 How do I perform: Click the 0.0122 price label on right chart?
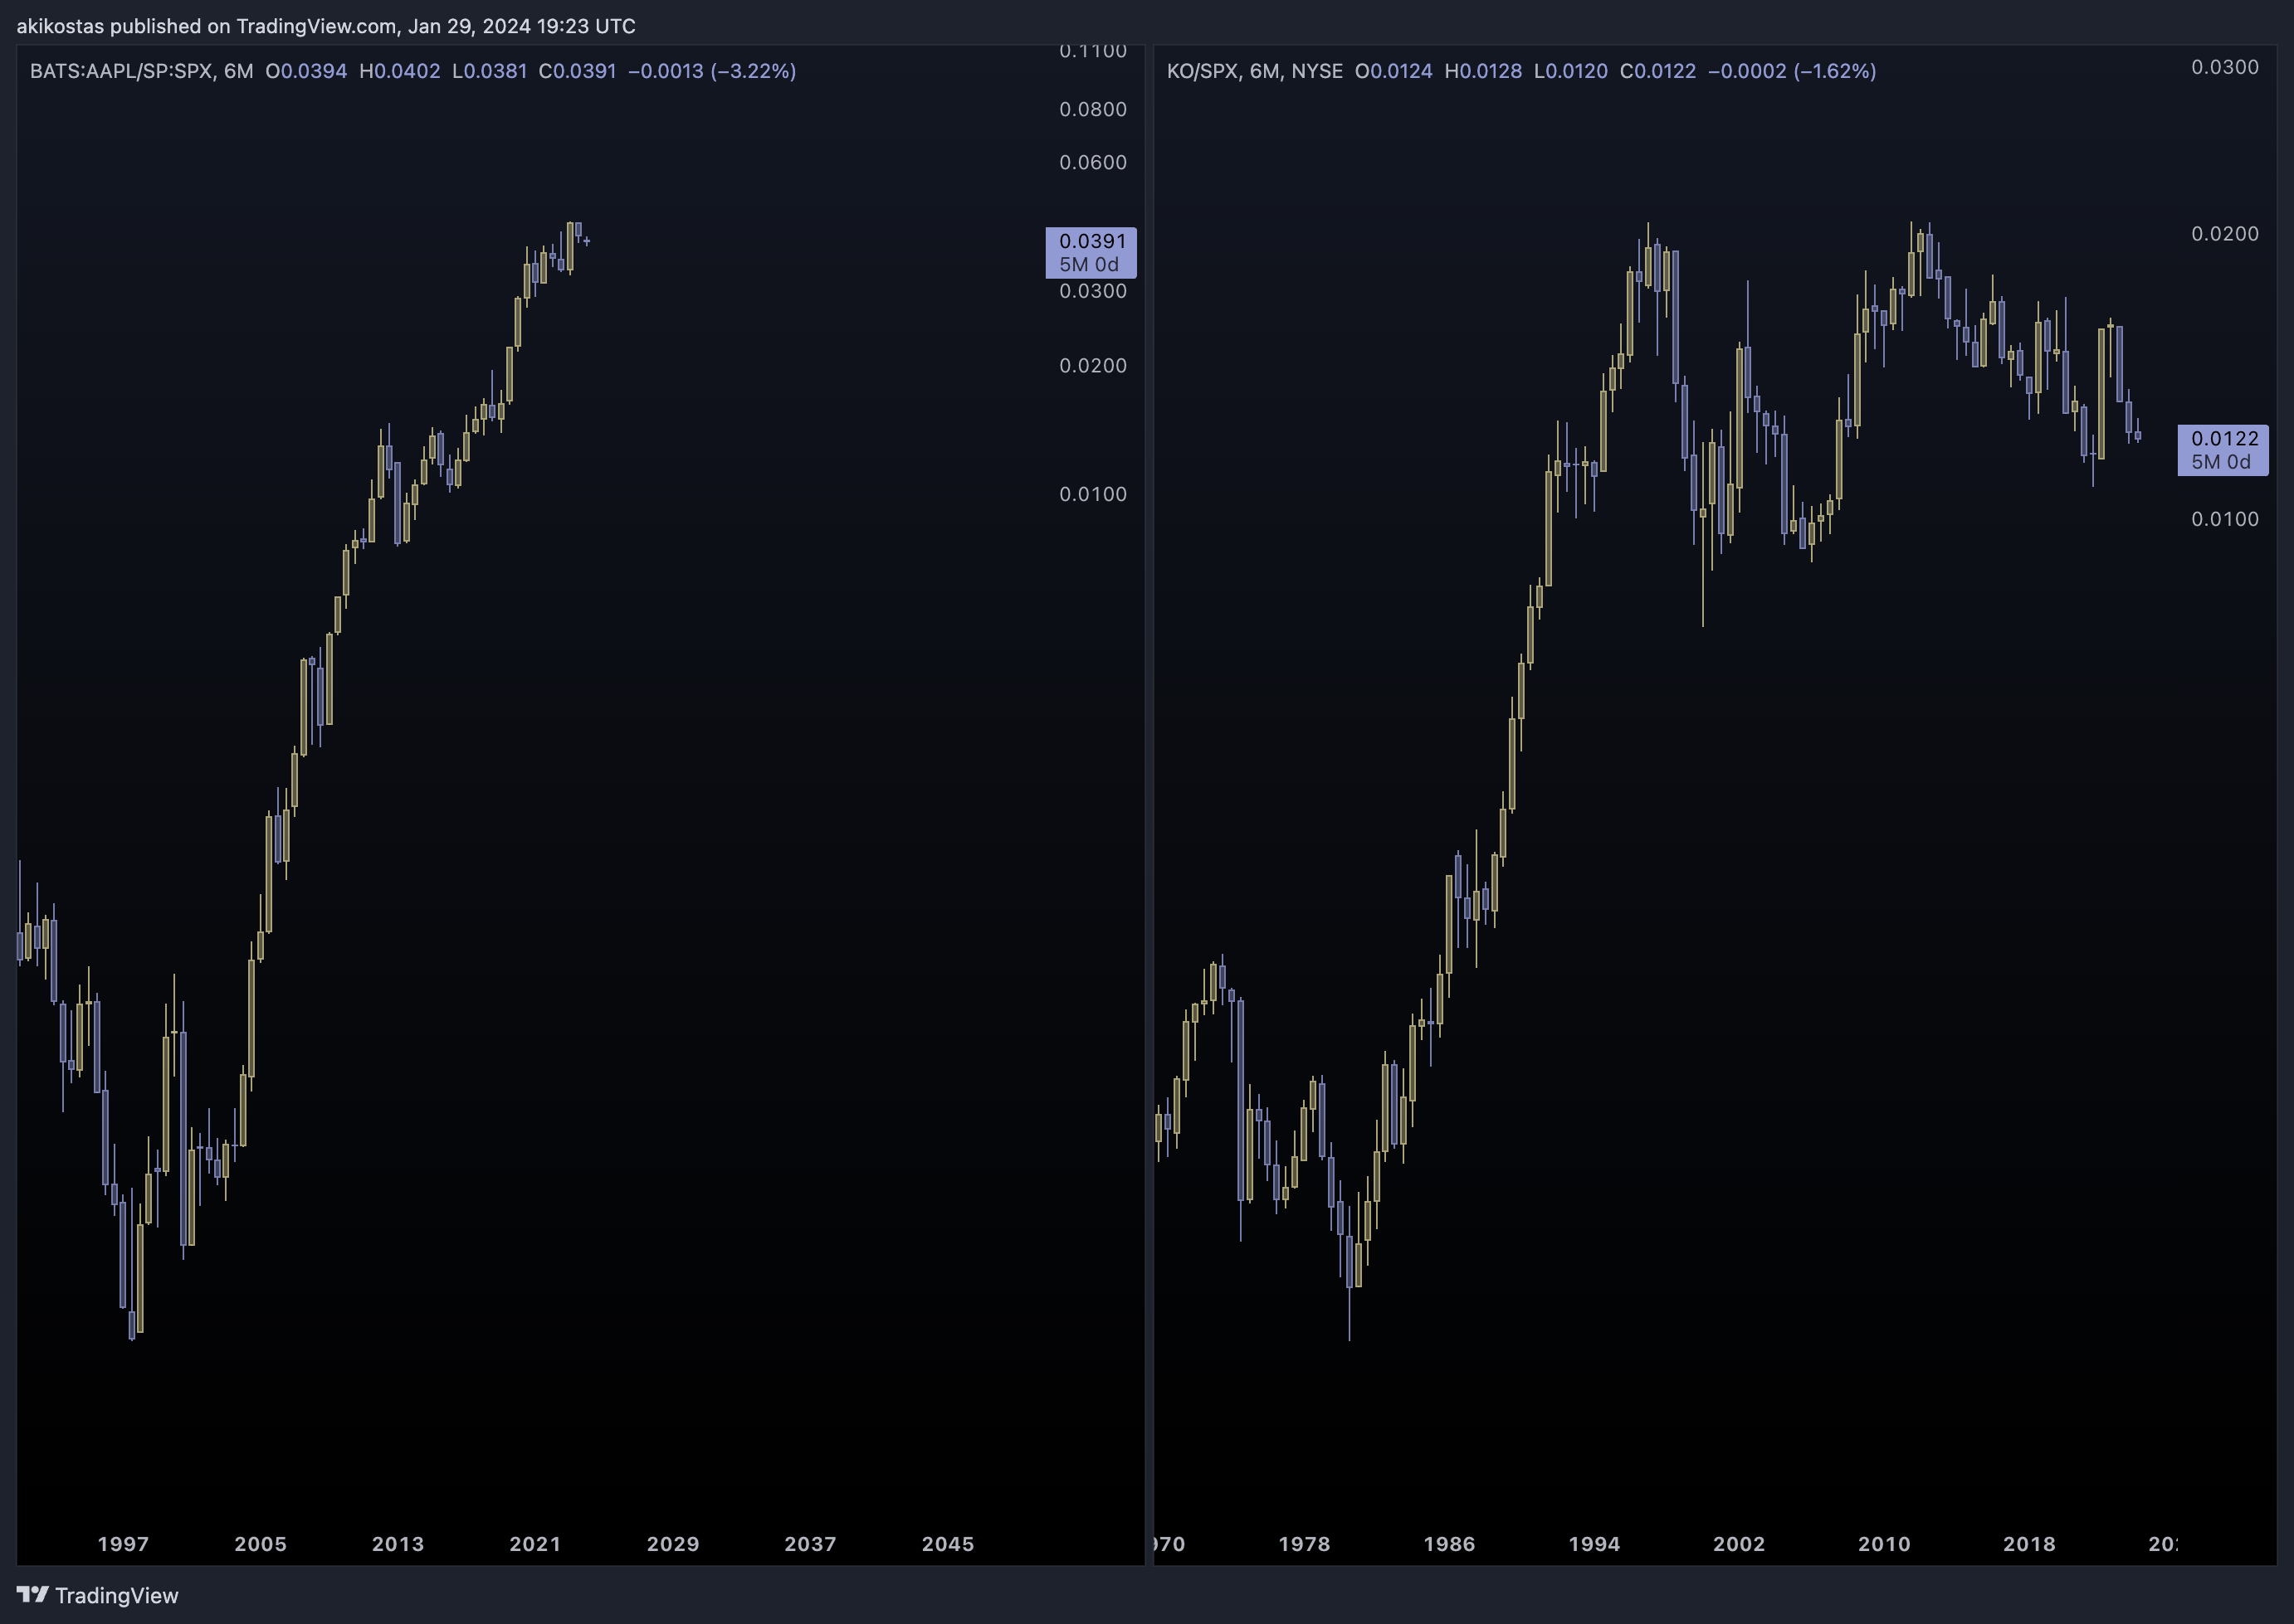pyautogui.click(x=2223, y=449)
